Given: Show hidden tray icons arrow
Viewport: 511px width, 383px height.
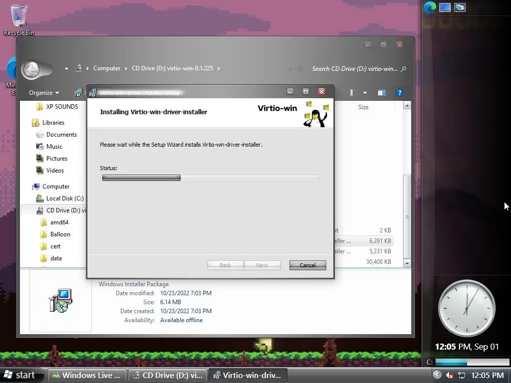Looking at the screenshot, I should click(x=437, y=375).
